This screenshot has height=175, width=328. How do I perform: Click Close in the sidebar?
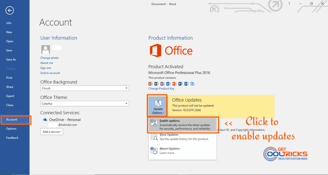9,105
